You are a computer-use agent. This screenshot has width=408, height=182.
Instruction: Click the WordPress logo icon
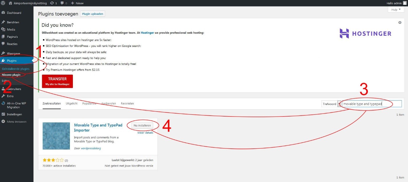[x=3, y=3]
